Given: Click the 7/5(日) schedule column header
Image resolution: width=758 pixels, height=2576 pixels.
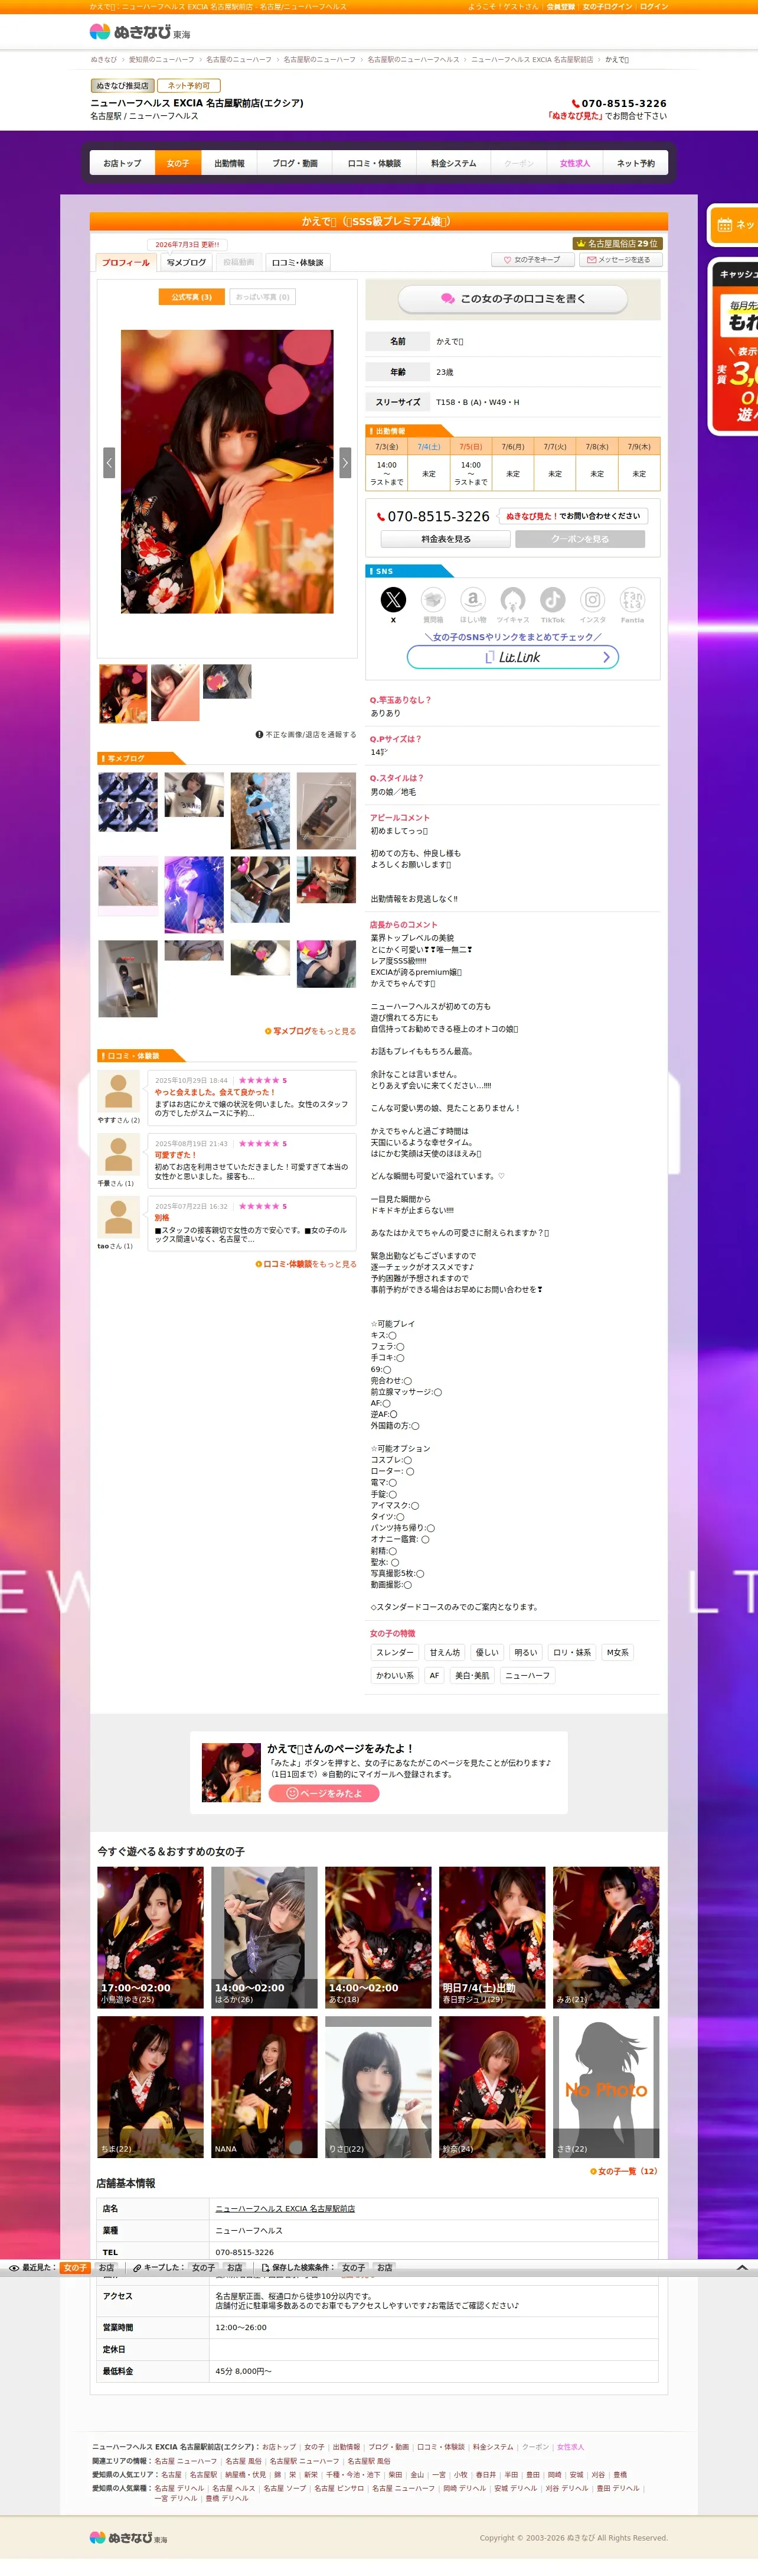Looking at the screenshot, I should tap(471, 447).
